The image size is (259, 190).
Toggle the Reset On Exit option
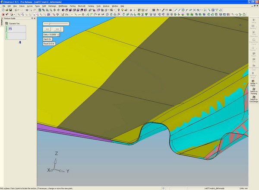[49, 44]
